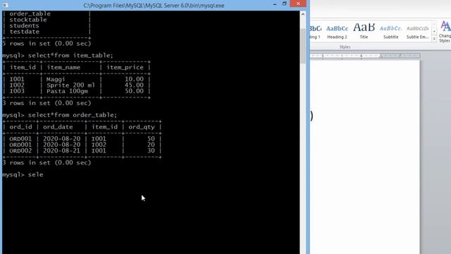Click the 'Sprite 200 ml' cell
Viewport: 451px width, 254px height.
[70, 85]
